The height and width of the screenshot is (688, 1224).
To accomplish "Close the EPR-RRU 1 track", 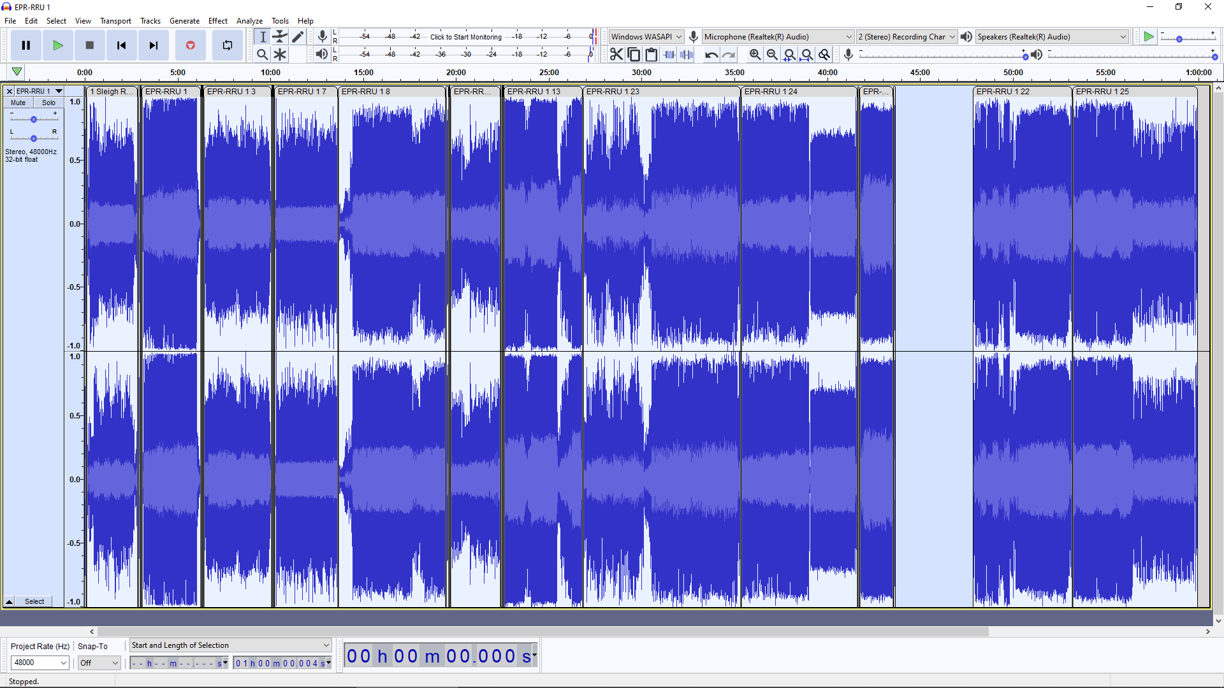I will pyautogui.click(x=9, y=91).
